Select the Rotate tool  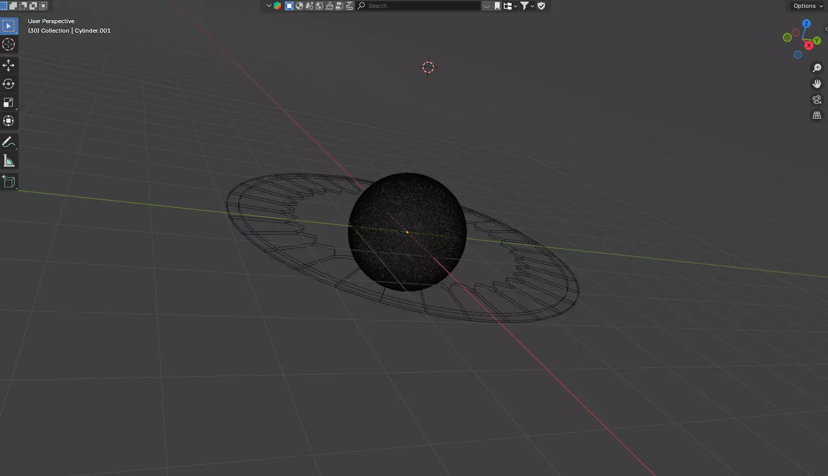8,84
